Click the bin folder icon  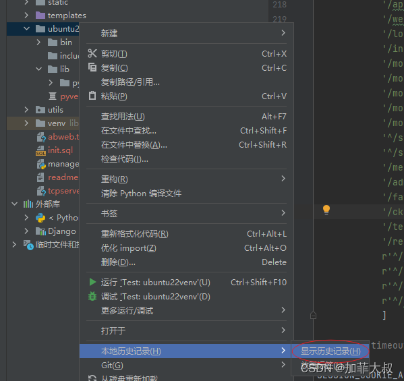coord(53,42)
